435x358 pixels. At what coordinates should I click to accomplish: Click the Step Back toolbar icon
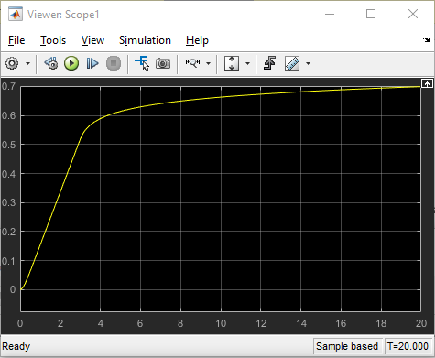coord(51,63)
